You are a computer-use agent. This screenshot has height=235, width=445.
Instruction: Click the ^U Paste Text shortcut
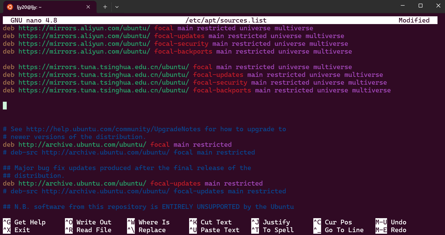[x=214, y=230]
